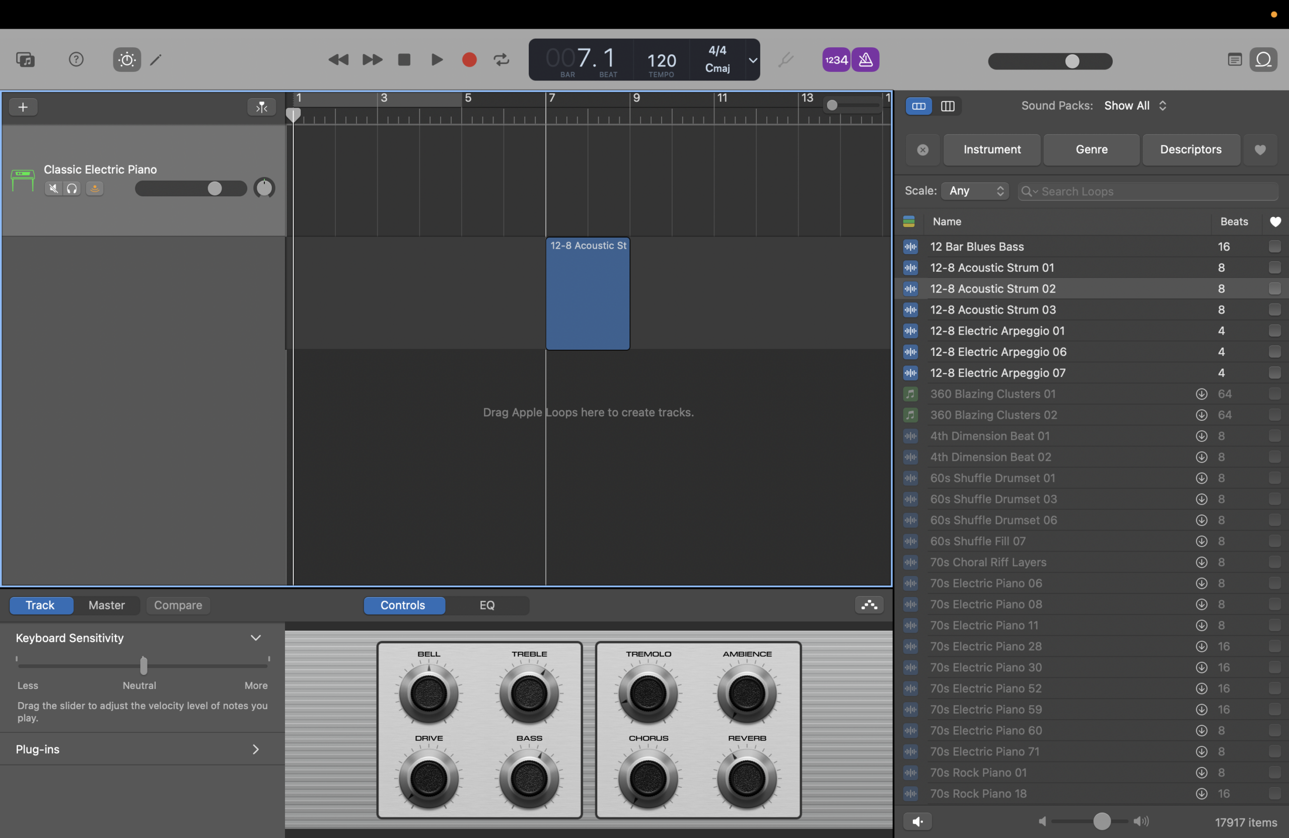Switch to the EQ tab
This screenshot has height=838, width=1289.
[487, 605]
